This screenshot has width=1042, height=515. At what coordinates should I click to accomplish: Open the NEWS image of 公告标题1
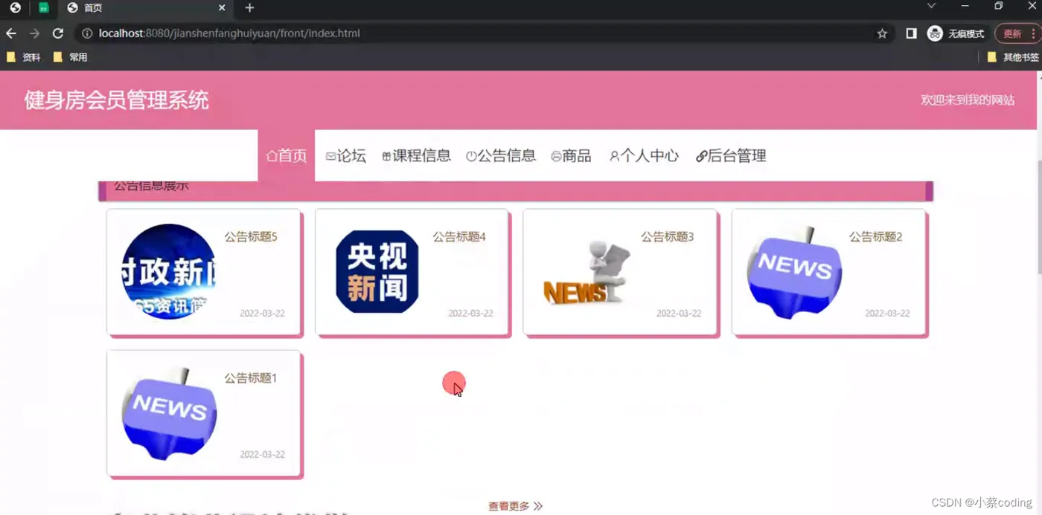[x=169, y=414]
